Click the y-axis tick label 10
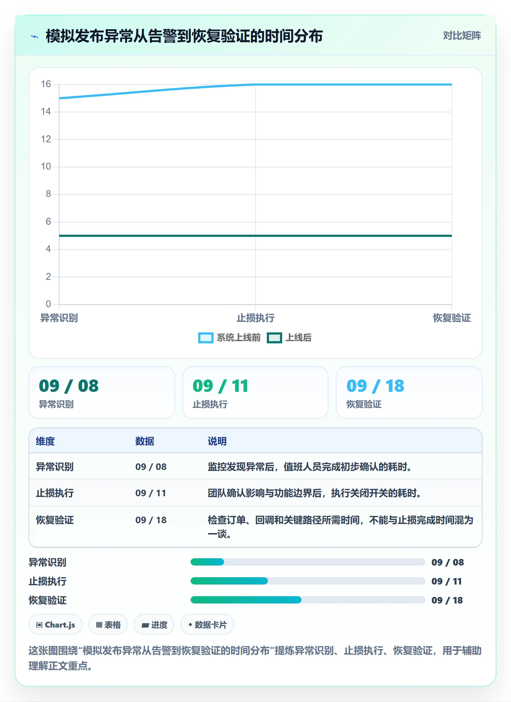Image resolution: width=511 pixels, height=702 pixels. click(46, 167)
